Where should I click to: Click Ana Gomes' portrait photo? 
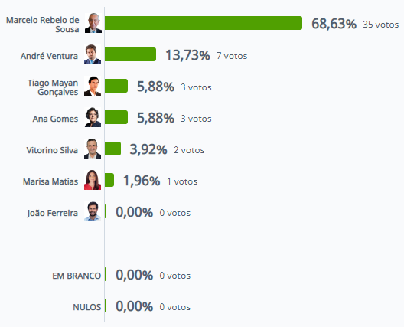93,117
